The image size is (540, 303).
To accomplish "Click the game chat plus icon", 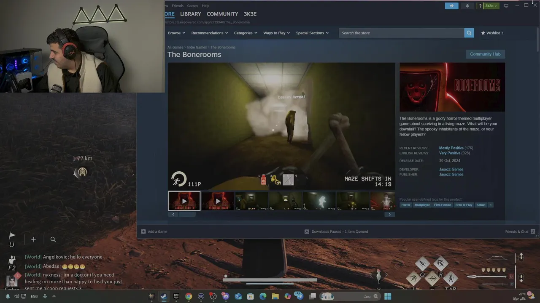I will [33, 239].
